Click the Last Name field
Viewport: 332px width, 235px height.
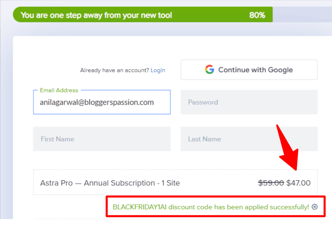coord(249,139)
